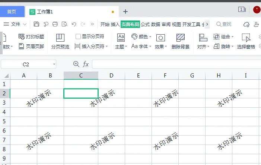Open the 审阅 ribbon tab
The width and height of the screenshot is (261, 165).
pos(166,25)
